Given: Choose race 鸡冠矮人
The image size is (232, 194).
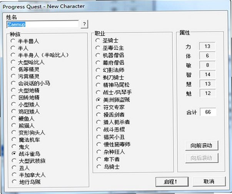Looking at the screenshot, I should [x=25, y=111].
